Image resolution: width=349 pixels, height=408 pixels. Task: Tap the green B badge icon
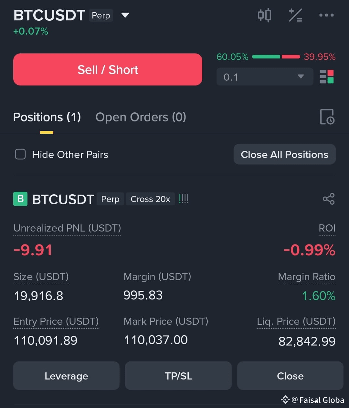(x=20, y=199)
